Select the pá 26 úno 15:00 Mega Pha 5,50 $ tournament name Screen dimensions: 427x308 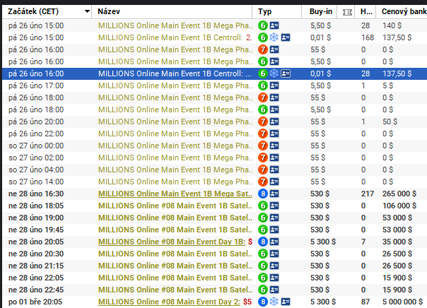175,25
